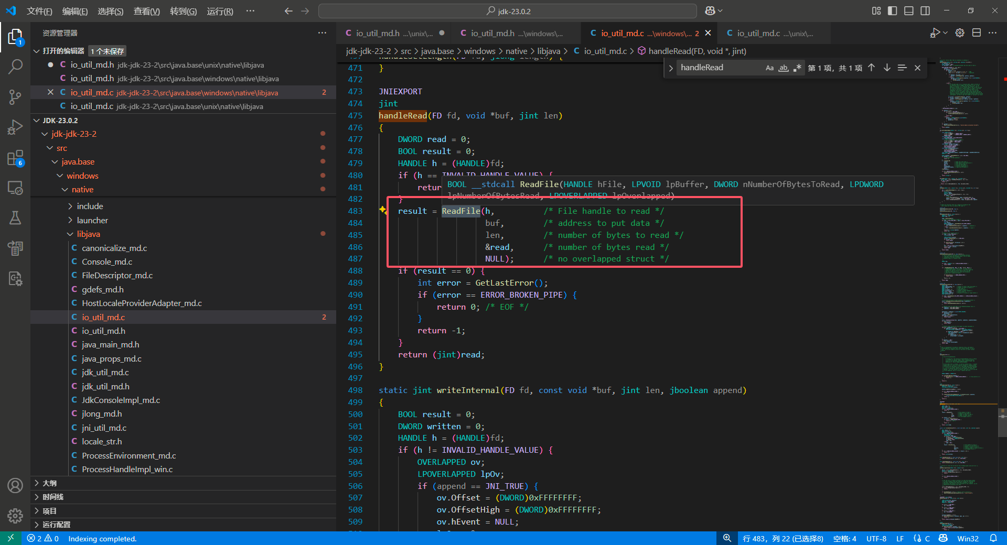Open the 文件(F) menu
This screenshot has width=1007, height=545.
coord(39,11)
